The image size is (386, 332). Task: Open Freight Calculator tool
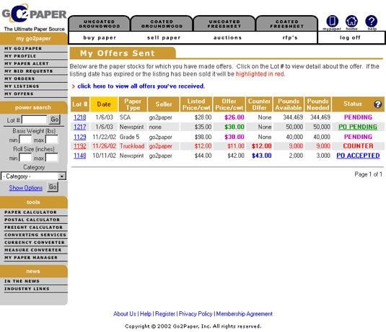pos(33,228)
